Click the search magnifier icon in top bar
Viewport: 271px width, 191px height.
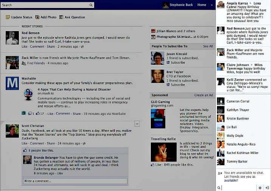(91, 5)
